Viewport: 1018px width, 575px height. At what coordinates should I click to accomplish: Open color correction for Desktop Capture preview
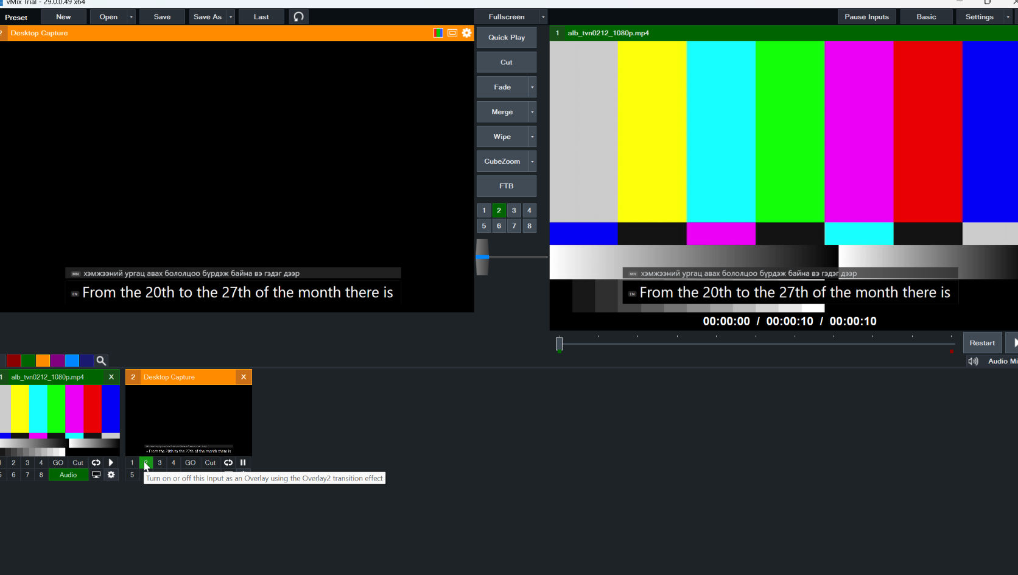point(438,33)
